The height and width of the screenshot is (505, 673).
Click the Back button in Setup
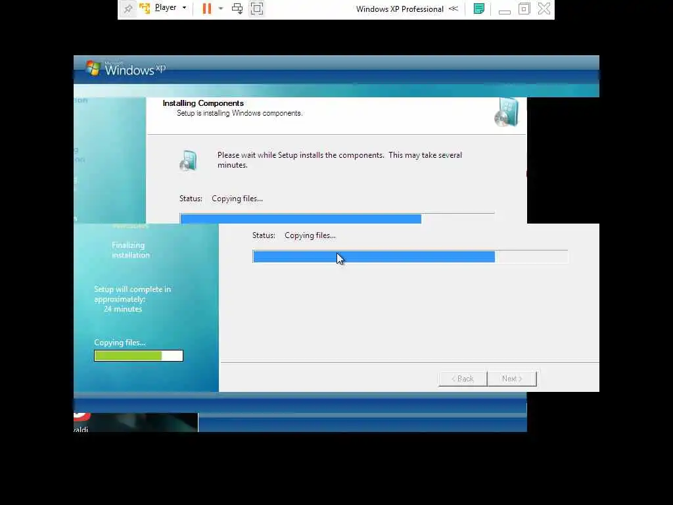[463, 379]
